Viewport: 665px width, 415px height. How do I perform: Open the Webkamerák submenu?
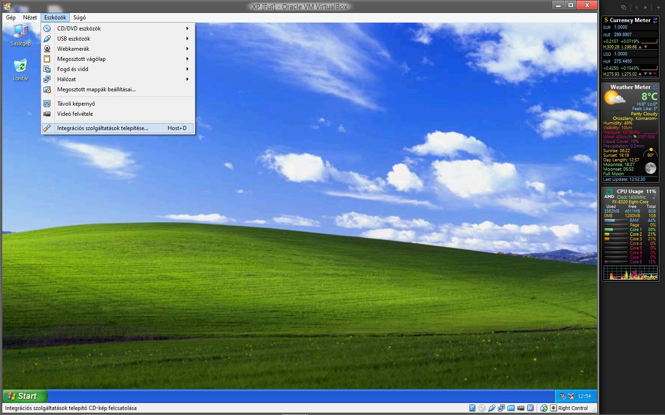pyautogui.click(x=118, y=49)
